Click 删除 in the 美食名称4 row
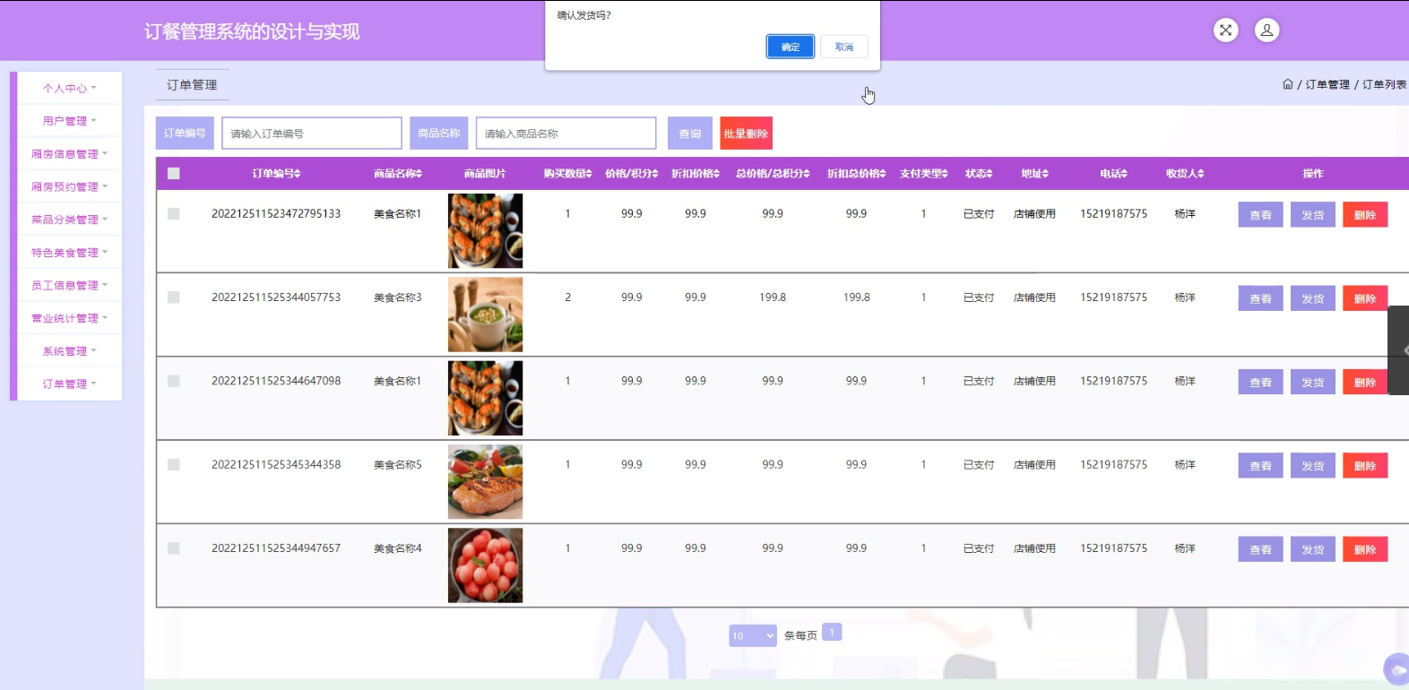The width and height of the screenshot is (1409, 690). (x=1365, y=549)
